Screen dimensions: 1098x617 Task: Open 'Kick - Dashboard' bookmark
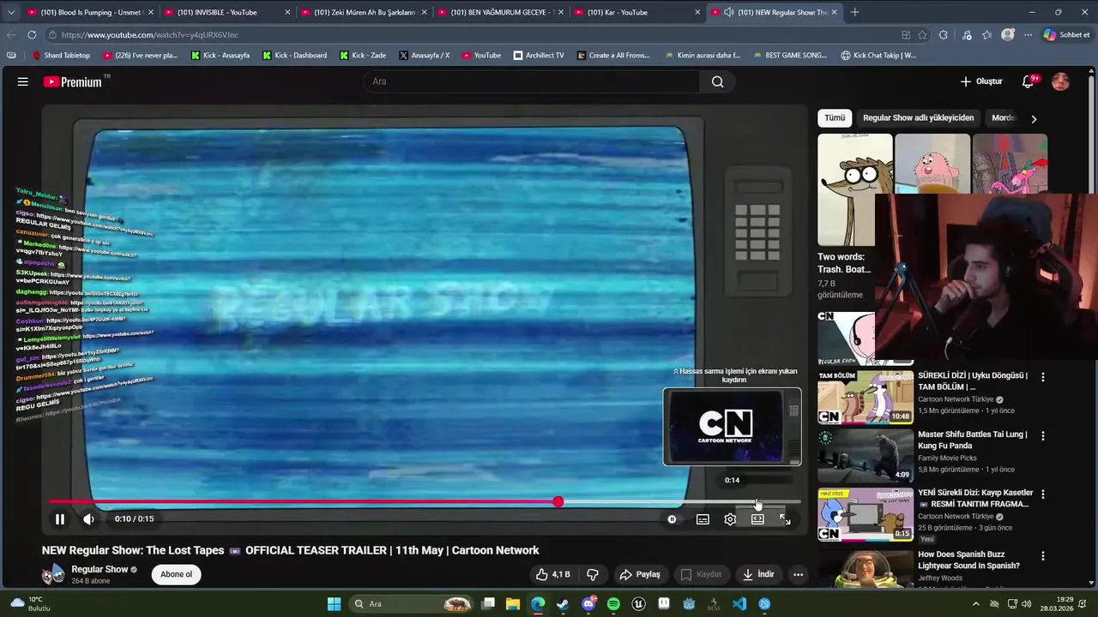[294, 55]
